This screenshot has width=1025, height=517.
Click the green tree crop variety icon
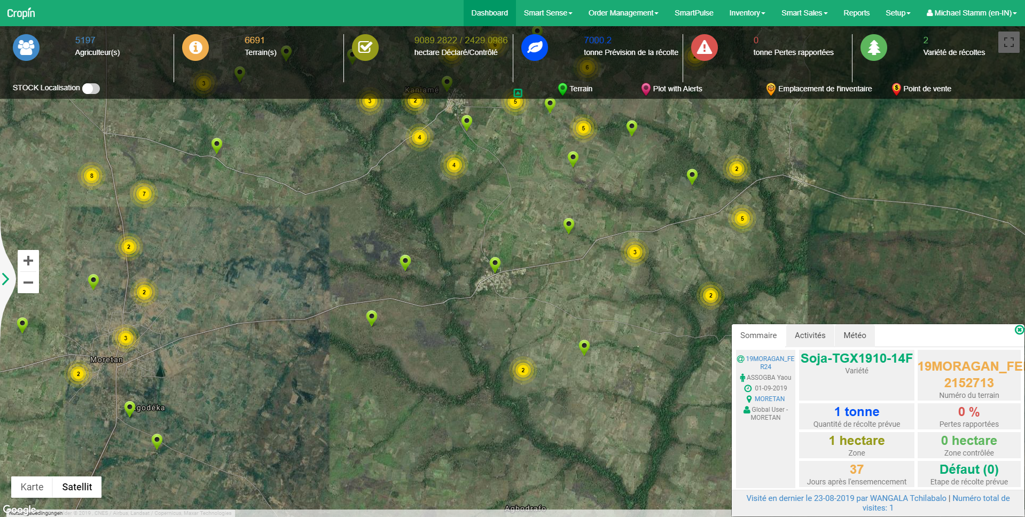873,48
